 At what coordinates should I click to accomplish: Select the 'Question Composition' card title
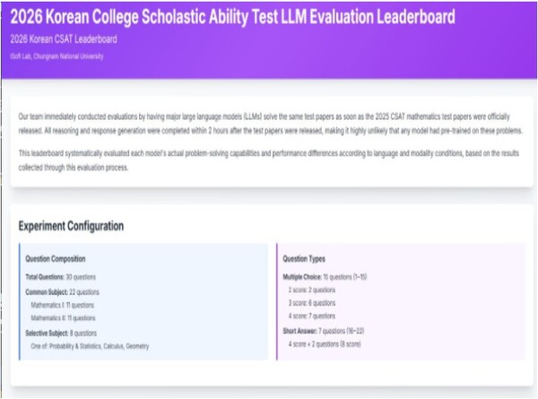pos(56,258)
